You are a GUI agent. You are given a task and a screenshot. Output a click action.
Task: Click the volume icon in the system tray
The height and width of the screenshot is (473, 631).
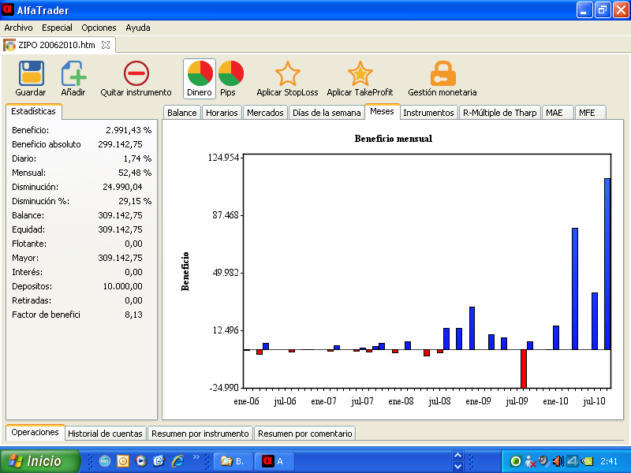click(558, 461)
